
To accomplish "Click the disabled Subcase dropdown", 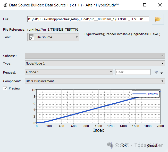I will (95, 56).
